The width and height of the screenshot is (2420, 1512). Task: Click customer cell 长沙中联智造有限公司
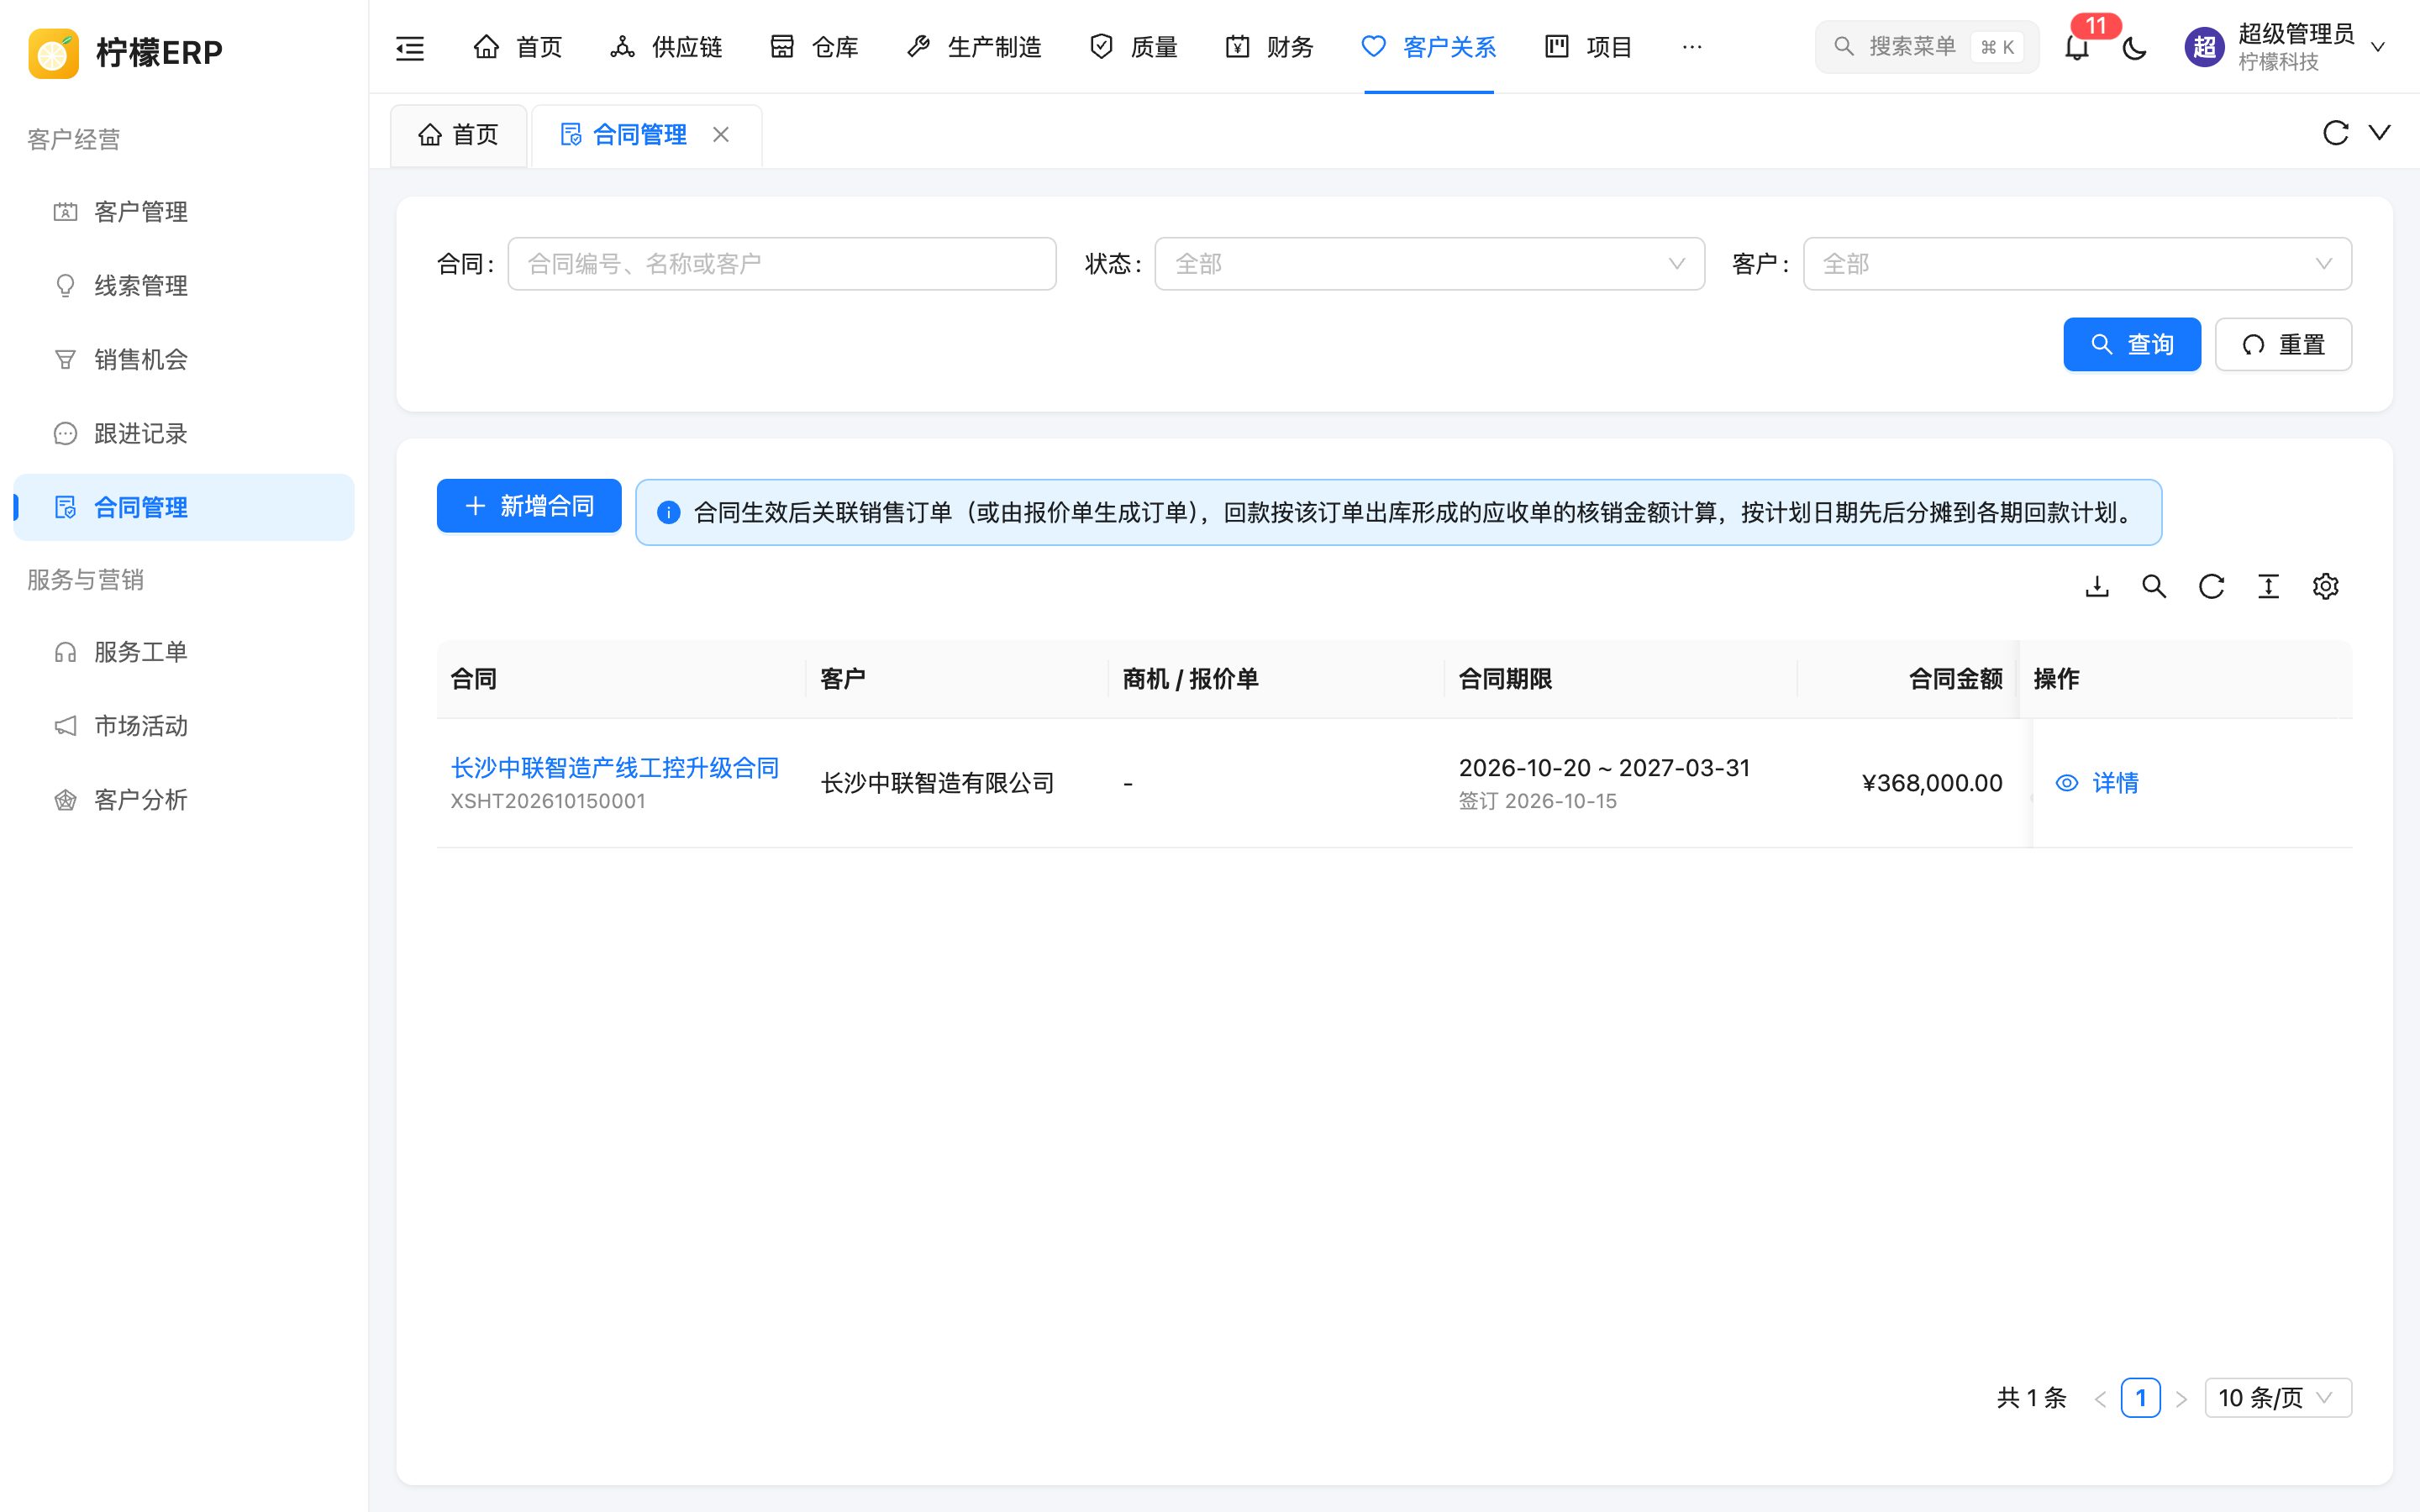tap(937, 783)
